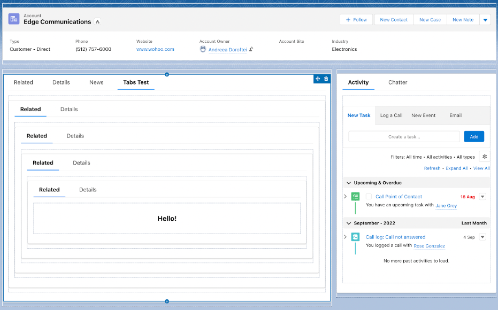Click the Refresh activities link
Viewport: 498px width, 310px height.
432,168
